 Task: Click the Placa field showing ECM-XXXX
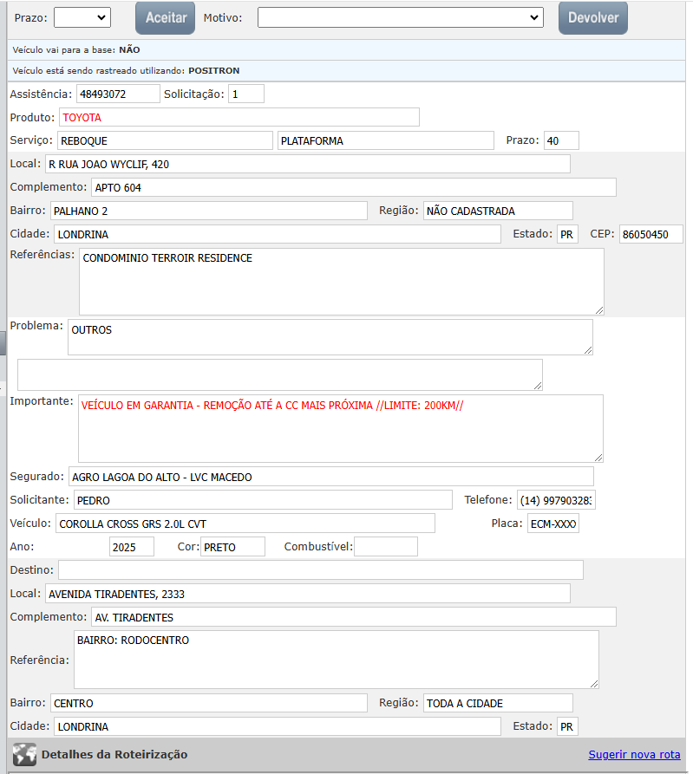[552, 524]
